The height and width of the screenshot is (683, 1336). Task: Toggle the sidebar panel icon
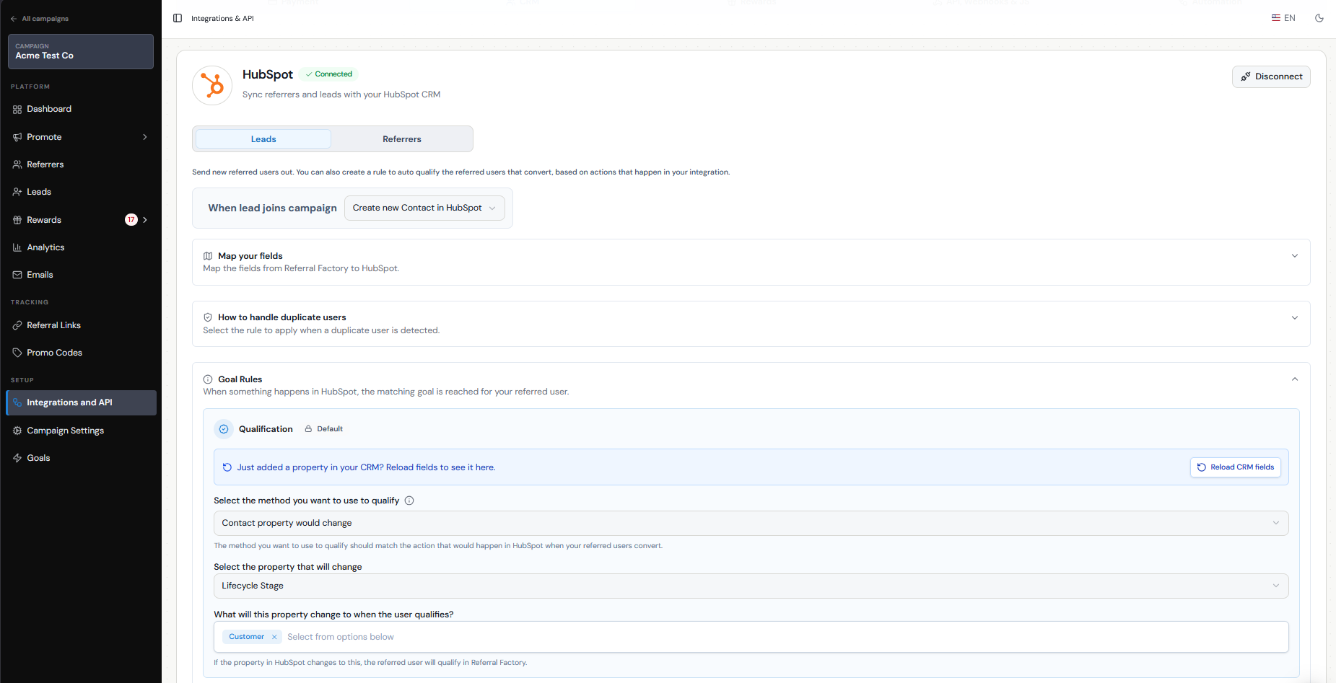click(x=178, y=18)
